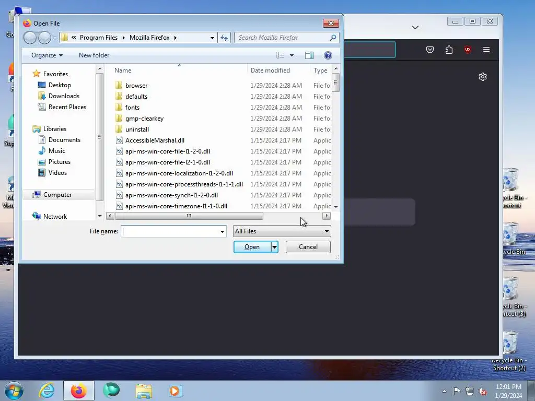Select api-ms-win-core-timezone-l1-1-0.dll file
The height and width of the screenshot is (401, 535).
[x=176, y=206]
